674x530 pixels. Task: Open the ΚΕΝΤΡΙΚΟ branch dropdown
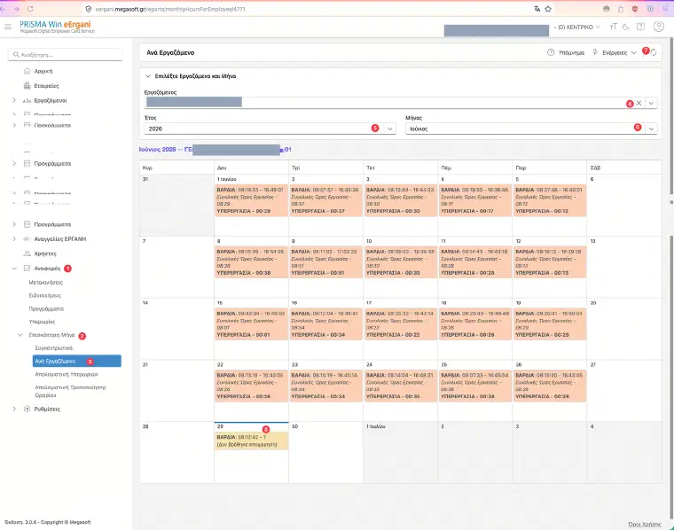pos(578,27)
